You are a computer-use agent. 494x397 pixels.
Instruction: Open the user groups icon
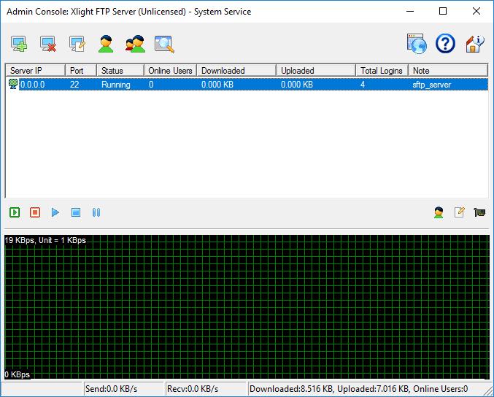[x=135, y=45]
